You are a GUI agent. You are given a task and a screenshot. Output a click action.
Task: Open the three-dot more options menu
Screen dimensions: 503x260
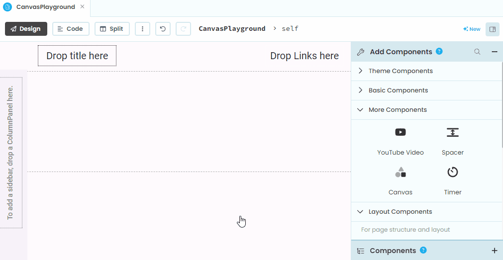142,29
